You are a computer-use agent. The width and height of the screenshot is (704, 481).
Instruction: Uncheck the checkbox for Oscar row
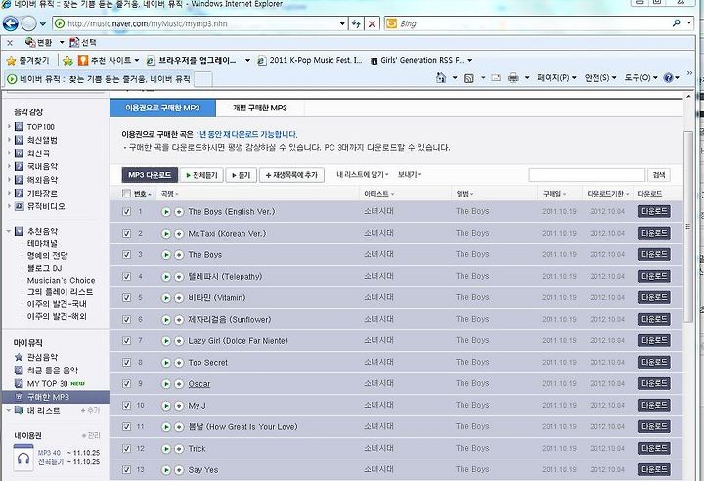click(x=126, y=383)
